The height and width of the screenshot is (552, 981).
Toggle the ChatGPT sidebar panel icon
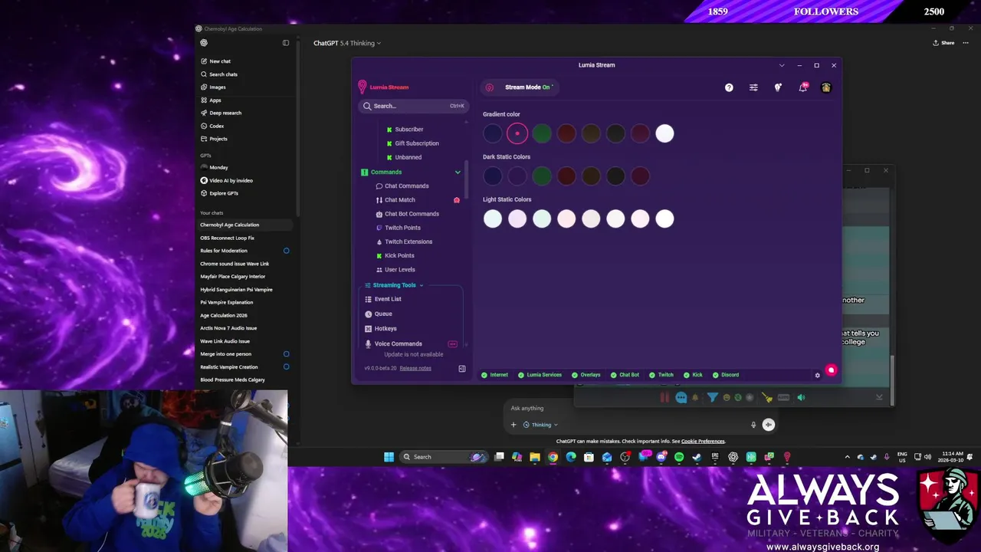(x=286, y=43)
